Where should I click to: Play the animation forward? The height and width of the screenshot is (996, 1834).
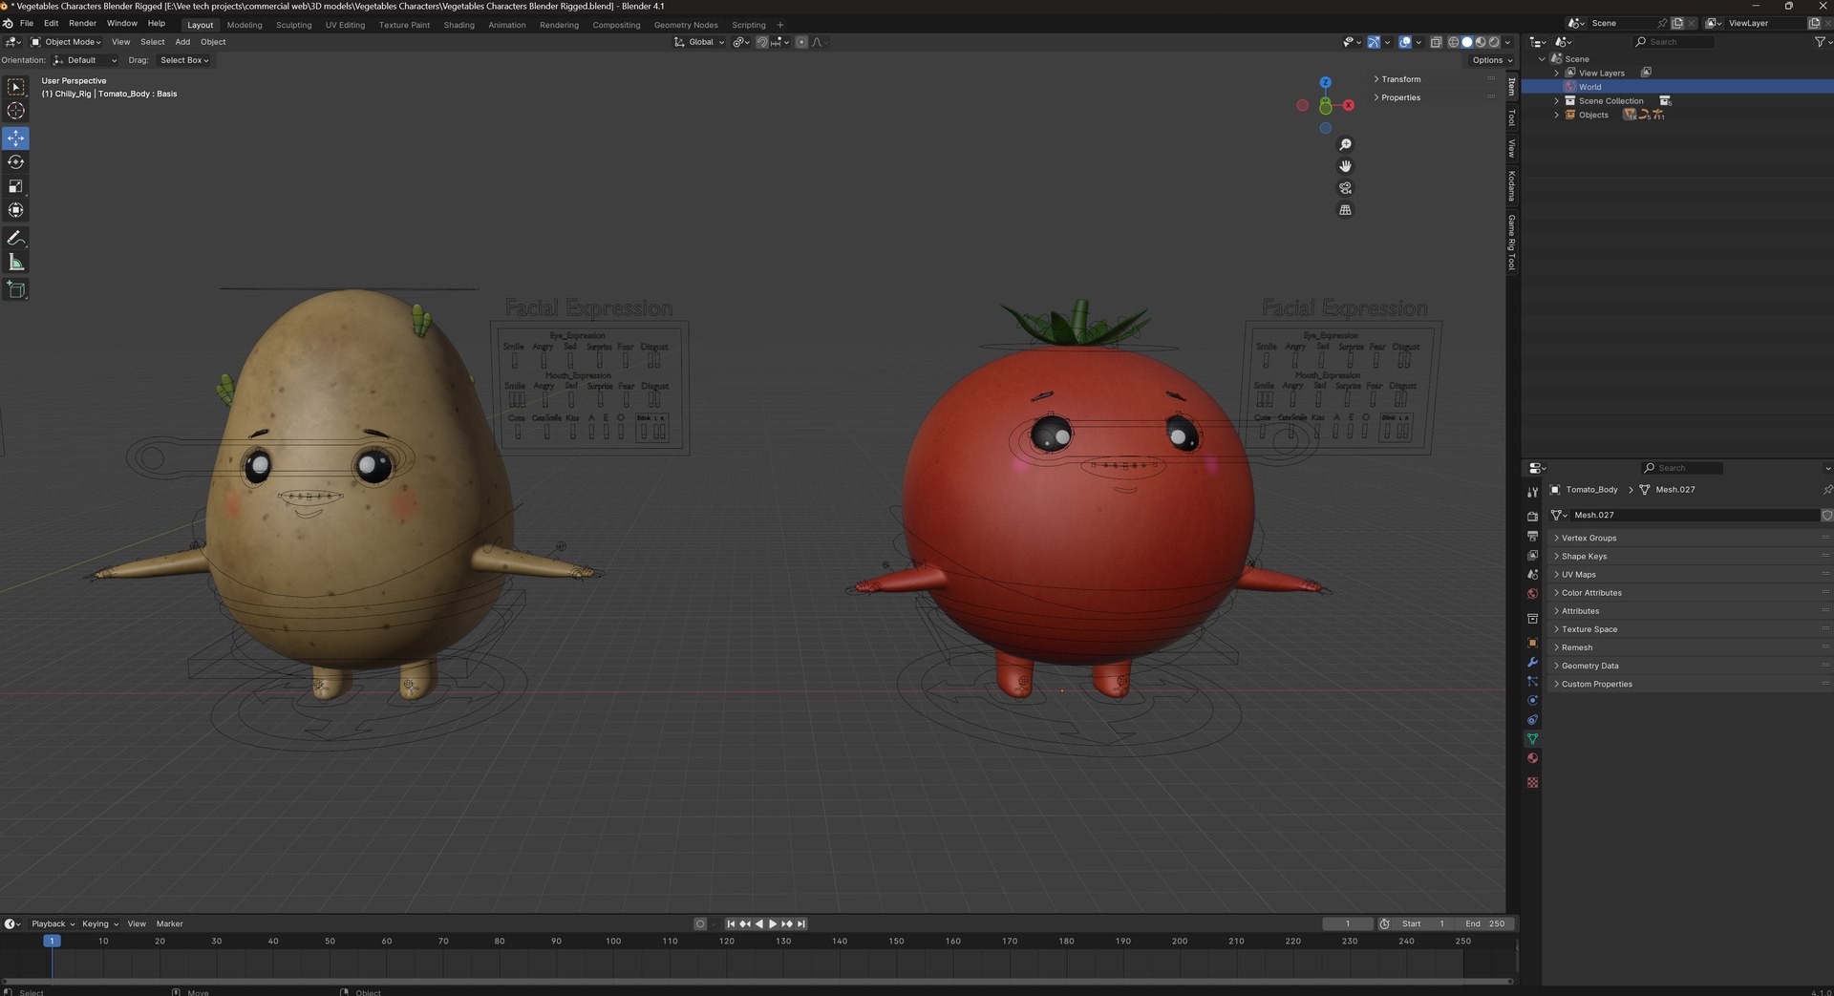pos(773,924)
